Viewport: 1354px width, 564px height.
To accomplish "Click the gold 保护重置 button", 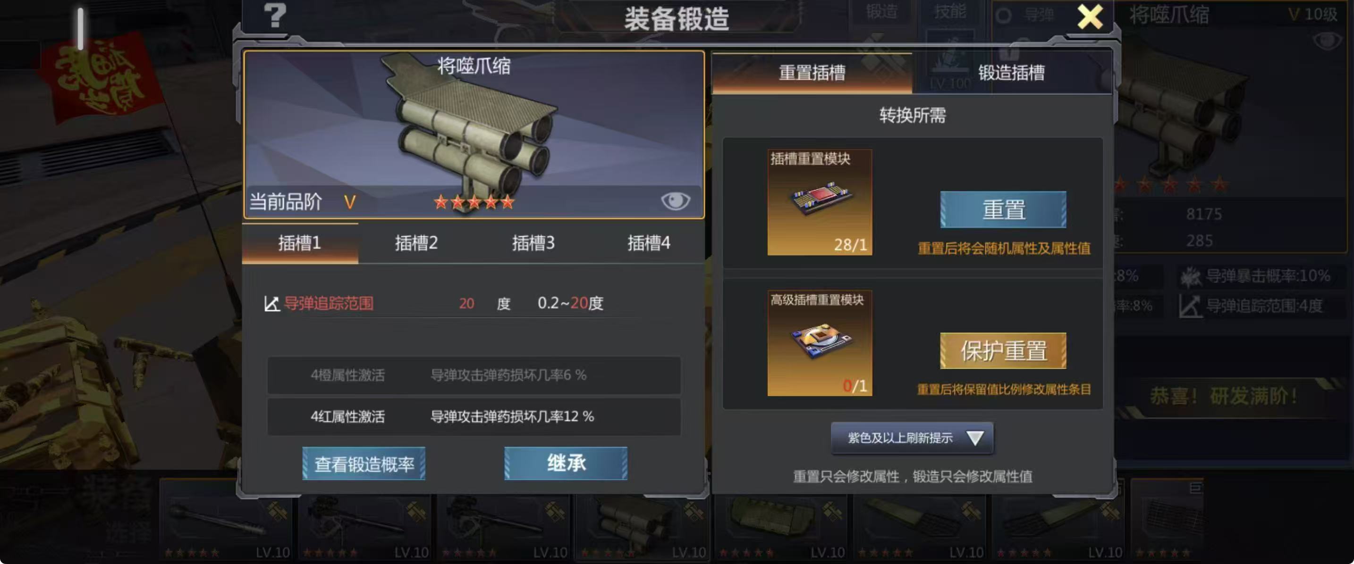I will 1003,351.
